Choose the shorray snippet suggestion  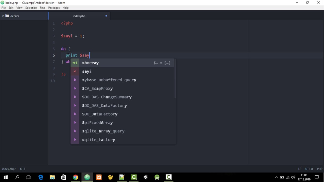click(122, 63)
